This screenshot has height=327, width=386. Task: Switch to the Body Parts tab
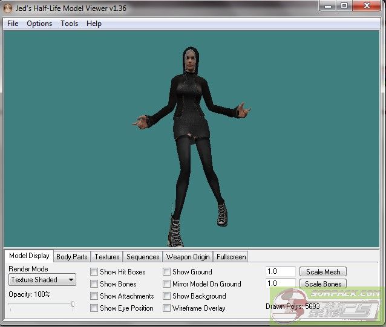click(71, 257)
